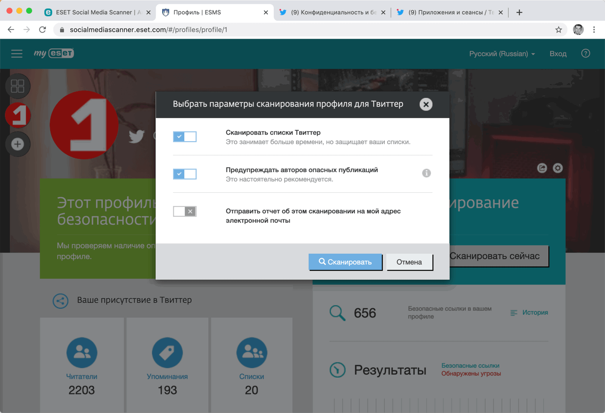This screenshot has width=605, height=413.
Task: Open the profiles grid view icon
Action: pyautogui.click(x=18, y=86)
